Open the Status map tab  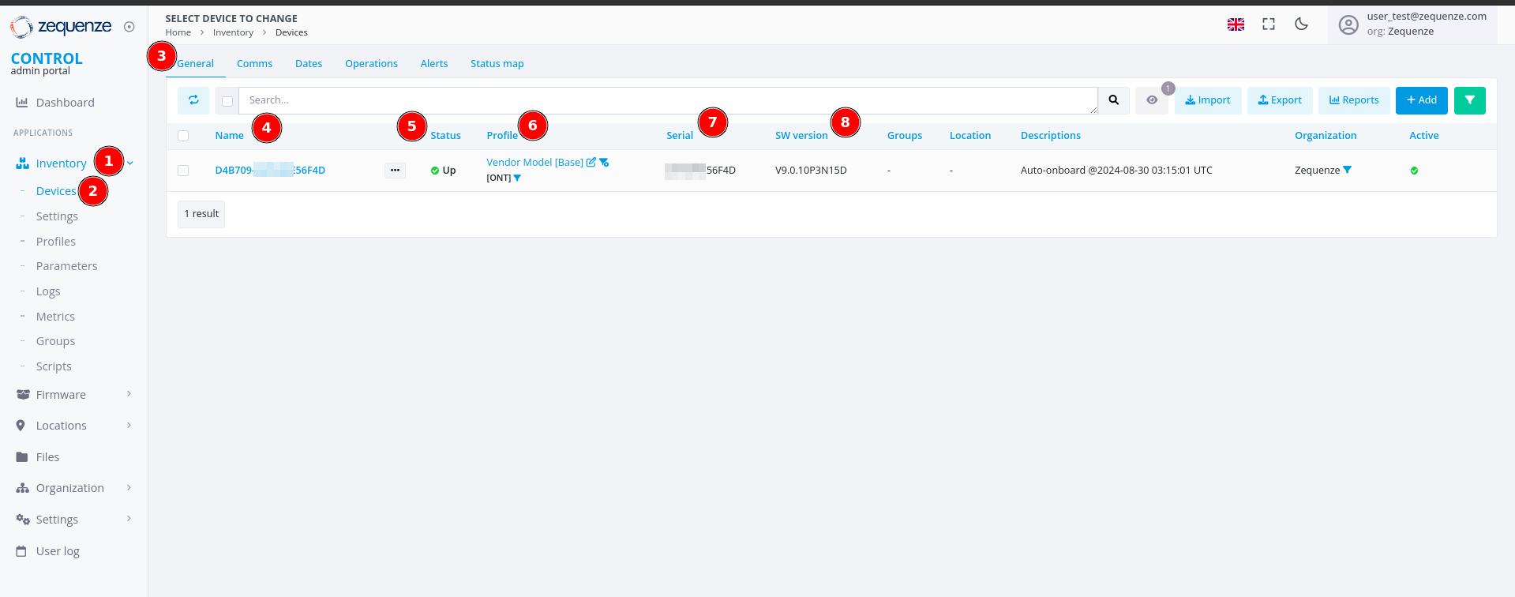pyautogui.click(x=497, y=64)
